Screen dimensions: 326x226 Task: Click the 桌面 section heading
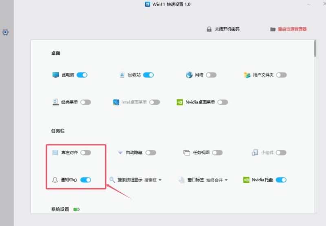click(55, 53)
